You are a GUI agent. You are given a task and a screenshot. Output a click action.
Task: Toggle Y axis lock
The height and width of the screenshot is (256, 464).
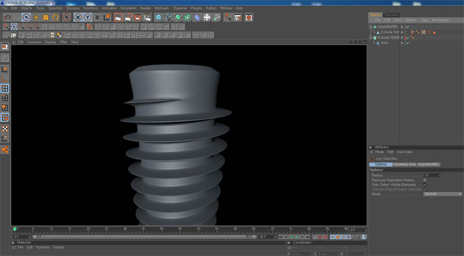coord(88,17)
